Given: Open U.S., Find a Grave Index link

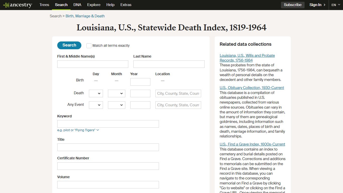Looking at the screenshot, I should (x=252, y=144).
